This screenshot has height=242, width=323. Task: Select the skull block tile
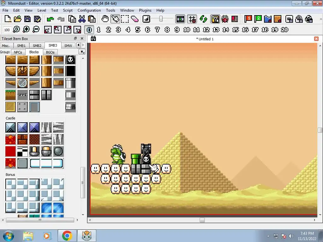(70, 60)
